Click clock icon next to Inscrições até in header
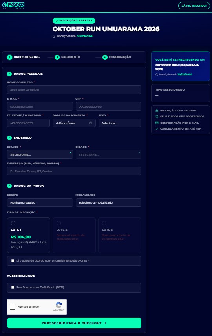 [x=54, y=36]
